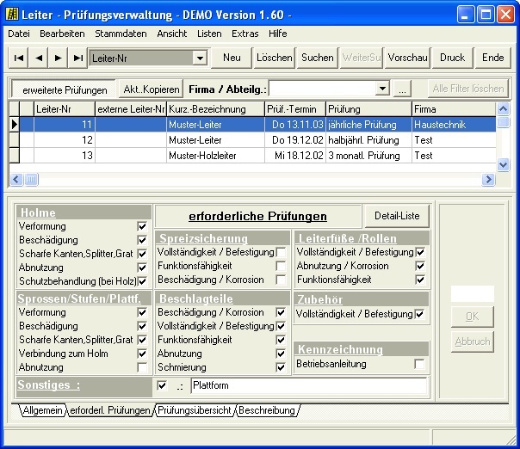
Task: Click the Sonstiges text field containing Plattform
Action: point(308,386)
